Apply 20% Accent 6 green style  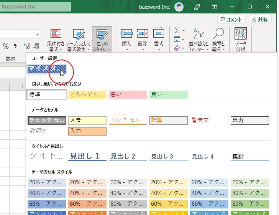(x=250, y=182)
